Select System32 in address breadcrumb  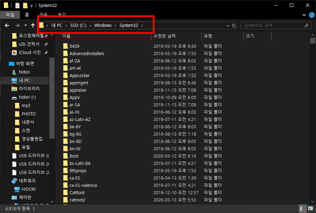(129, 25)
